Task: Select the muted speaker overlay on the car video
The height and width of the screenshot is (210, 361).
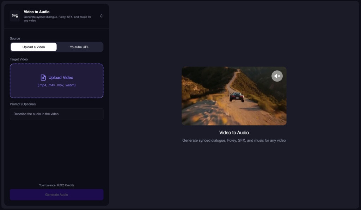Action: pyautogui.click(x=277, y=76)
